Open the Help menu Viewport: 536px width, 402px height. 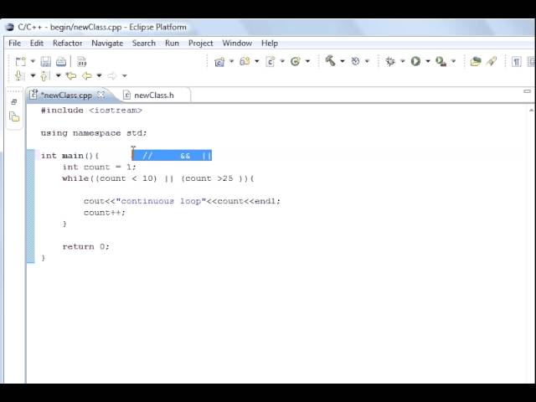[x=270, y=43]
